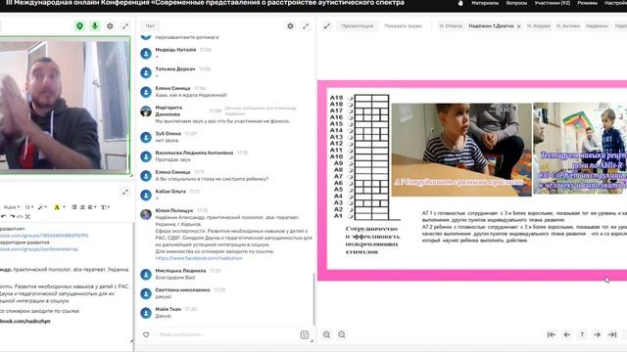This screenshot has height=352, width=627.
Task: Open the line height dropdown
Action: [105, 207]
